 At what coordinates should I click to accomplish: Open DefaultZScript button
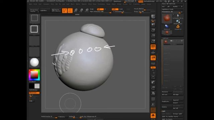click(149, 1)
